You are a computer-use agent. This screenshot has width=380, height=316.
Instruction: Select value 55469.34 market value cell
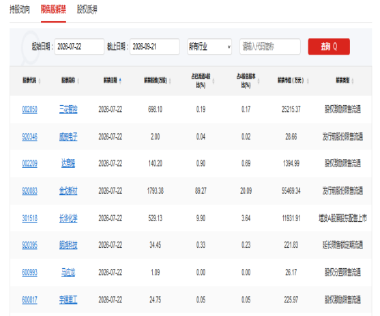(291, 191)
